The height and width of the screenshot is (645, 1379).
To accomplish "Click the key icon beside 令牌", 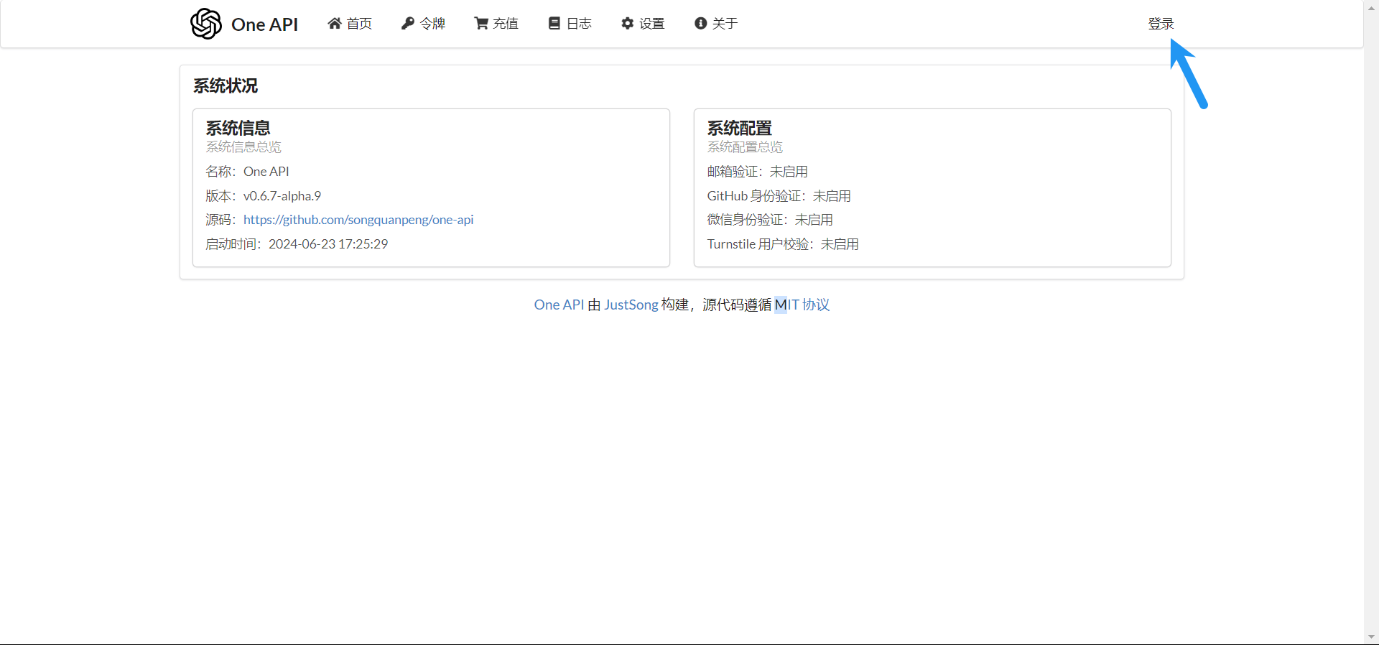I will [x=408, y=24].
